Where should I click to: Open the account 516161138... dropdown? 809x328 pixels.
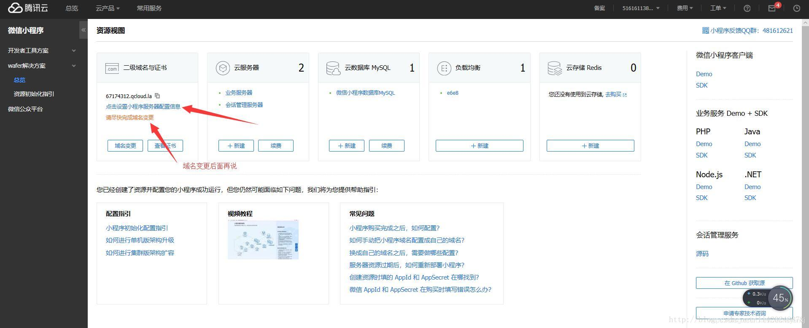pos(641,8)
